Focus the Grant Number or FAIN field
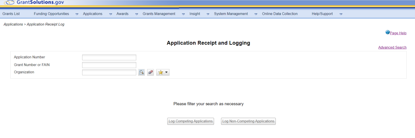Screen dimensions: 415x138 click(109, 65)
